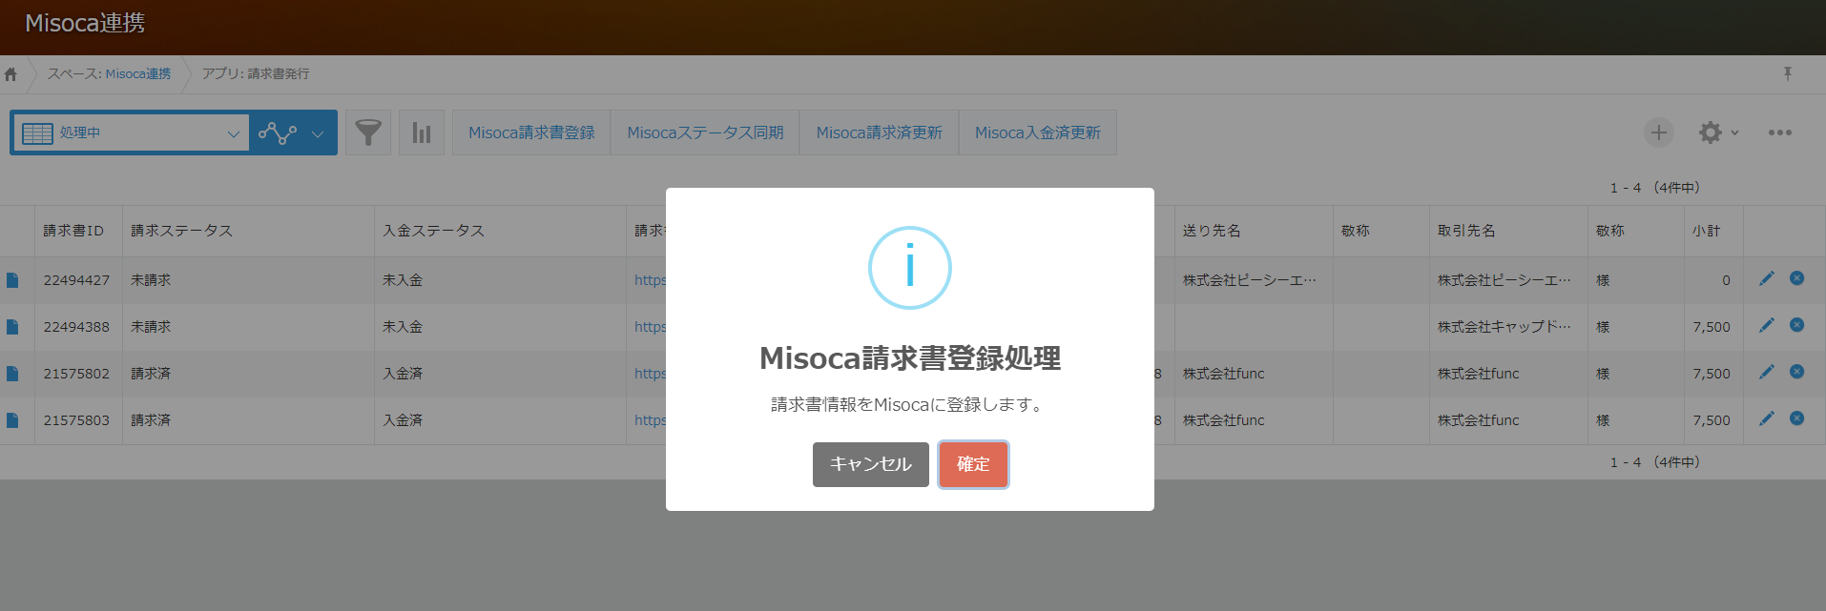The width and height of the screenshot is (1826, 611).
Task: Click invoice ID 22494388 cell
Action: 76,327
